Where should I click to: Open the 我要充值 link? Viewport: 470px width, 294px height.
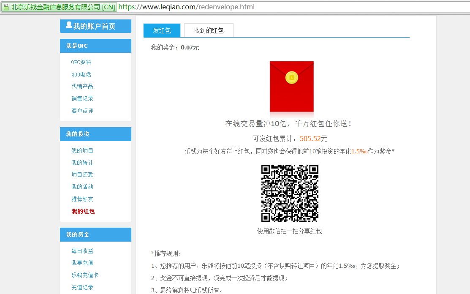point(82,263)
